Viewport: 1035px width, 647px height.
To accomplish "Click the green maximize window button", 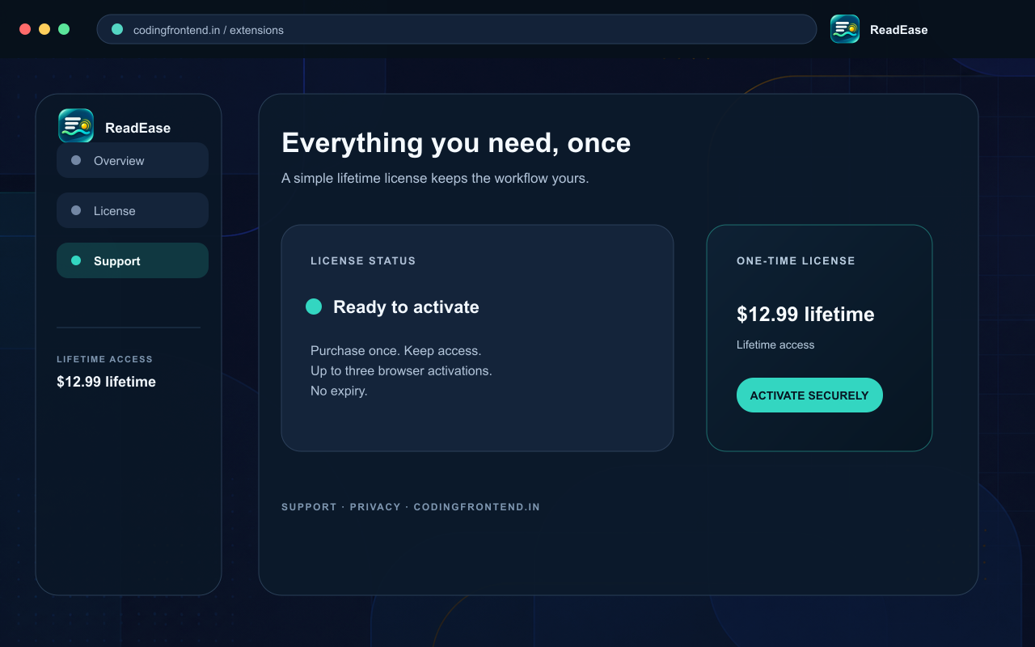I will (64, 29).
